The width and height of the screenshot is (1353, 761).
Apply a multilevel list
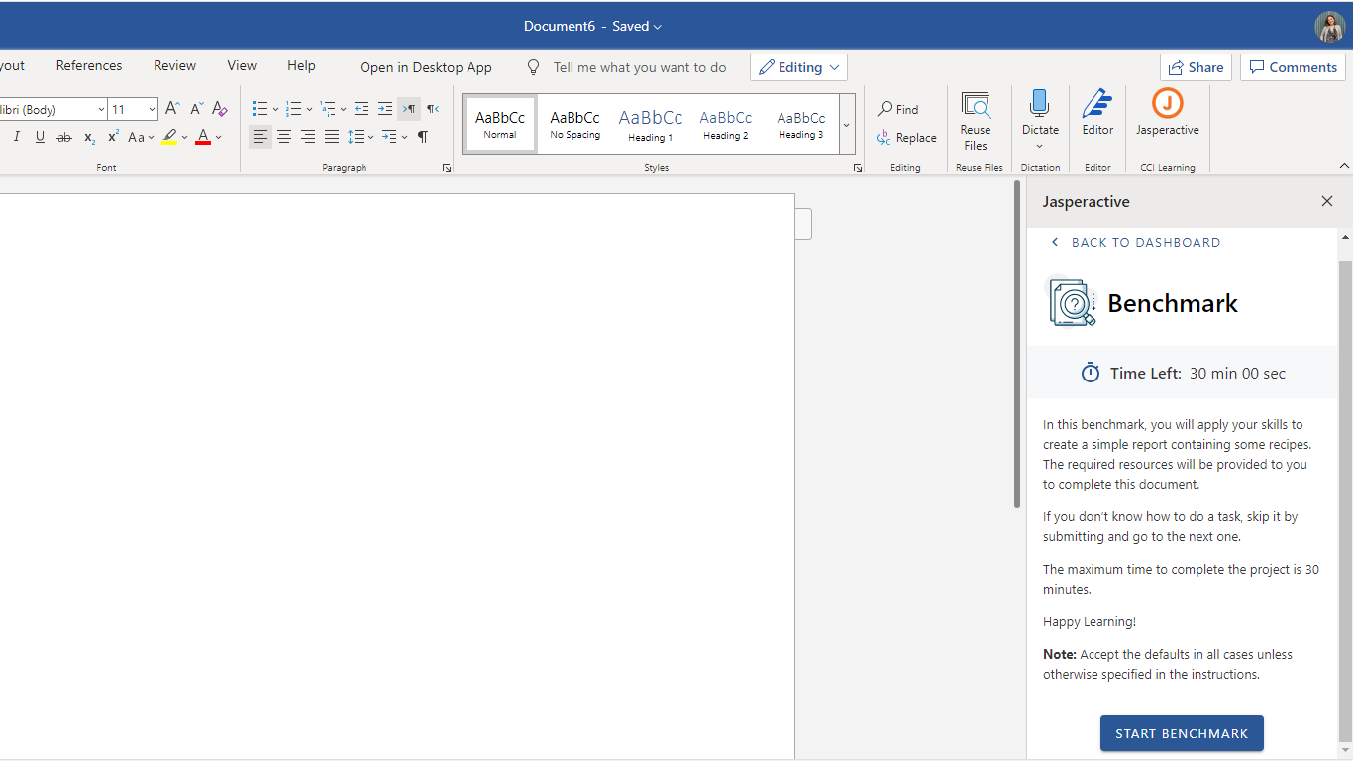point(328,109)
